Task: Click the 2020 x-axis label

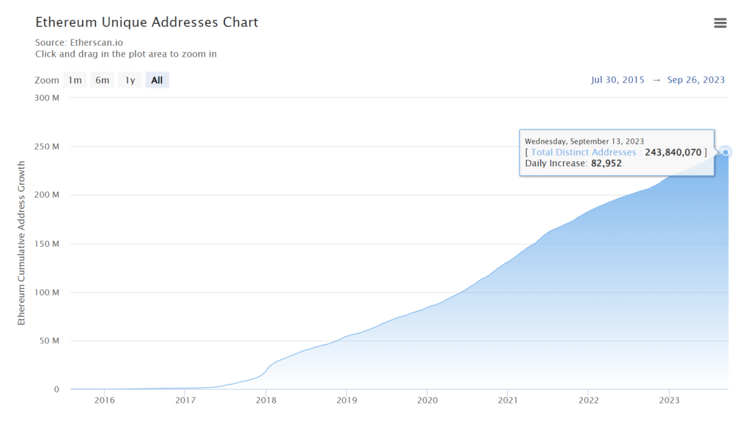Action: 427,400
